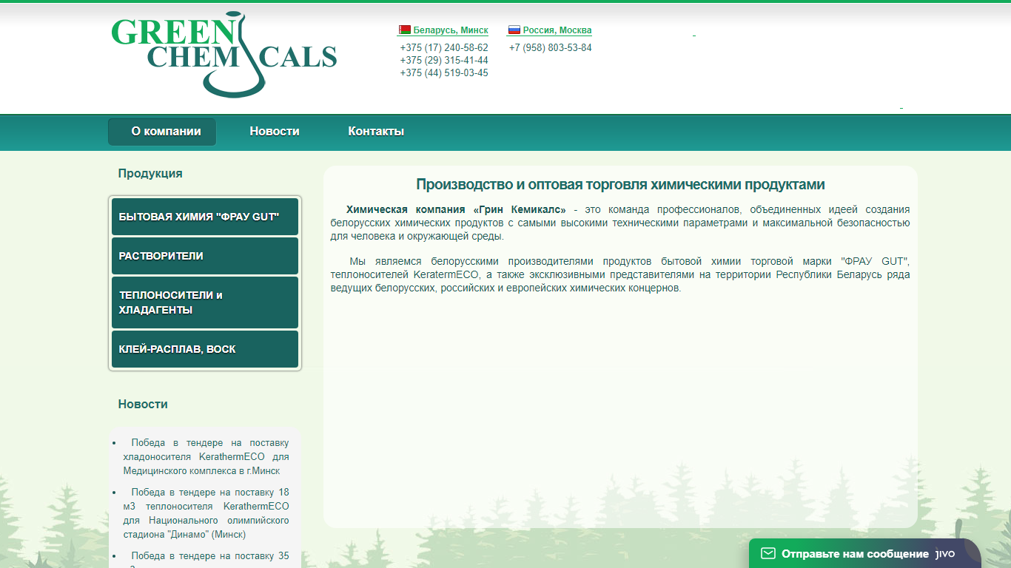This screenshot has width=1011, height=568.
Task: Open the 'БЫТОВАЯ ХИМИЯ "ФРАУ GUT"' category
Action: coord(205,217)
